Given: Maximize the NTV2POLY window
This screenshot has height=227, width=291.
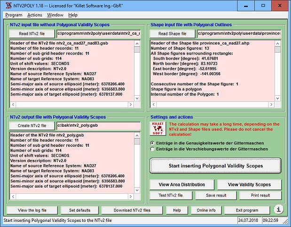Looking at the screenshot, I should point(263,6).
